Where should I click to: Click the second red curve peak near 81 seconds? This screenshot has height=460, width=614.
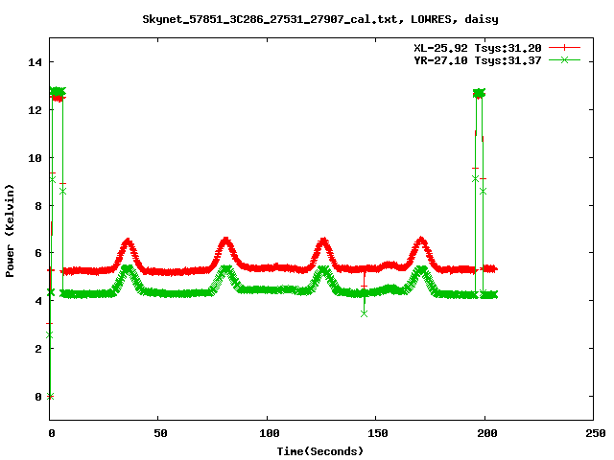pos(225,241)
